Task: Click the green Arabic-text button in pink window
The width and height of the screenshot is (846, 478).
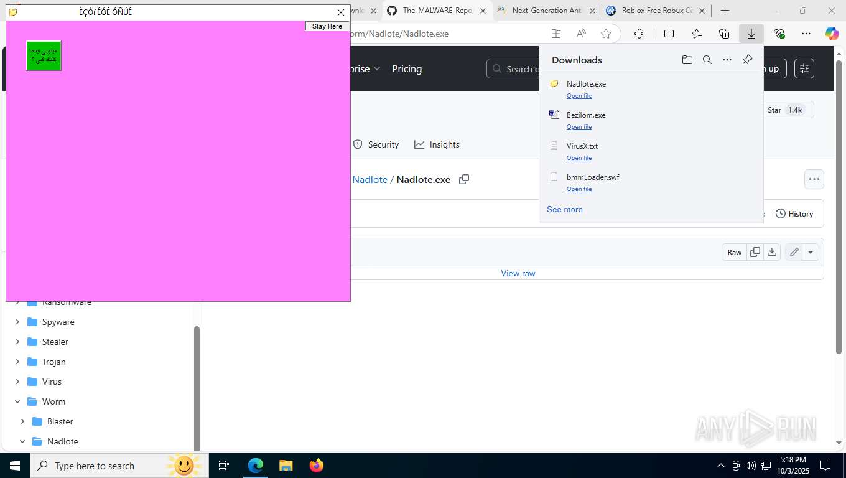Action: pyautogui.click(x=44, y=55)
